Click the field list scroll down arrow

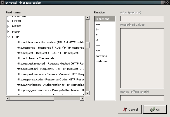88,93
